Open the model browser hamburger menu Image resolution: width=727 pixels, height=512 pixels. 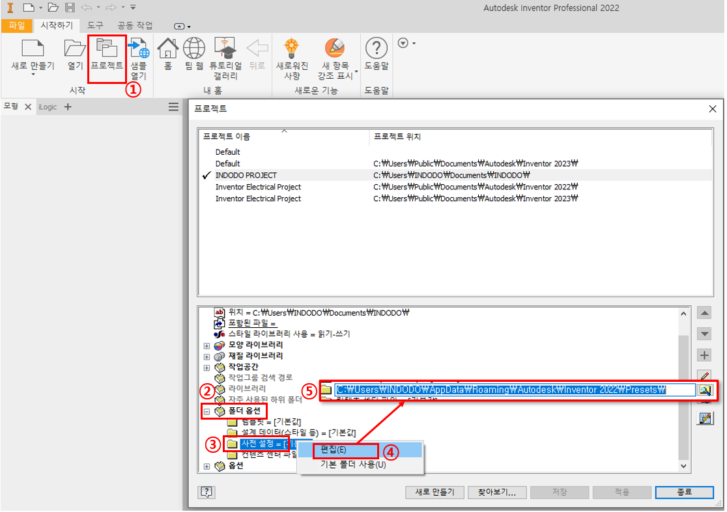173,107
